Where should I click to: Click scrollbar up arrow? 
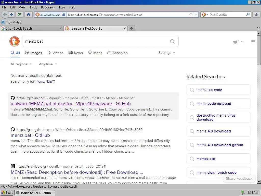[259, 33]
